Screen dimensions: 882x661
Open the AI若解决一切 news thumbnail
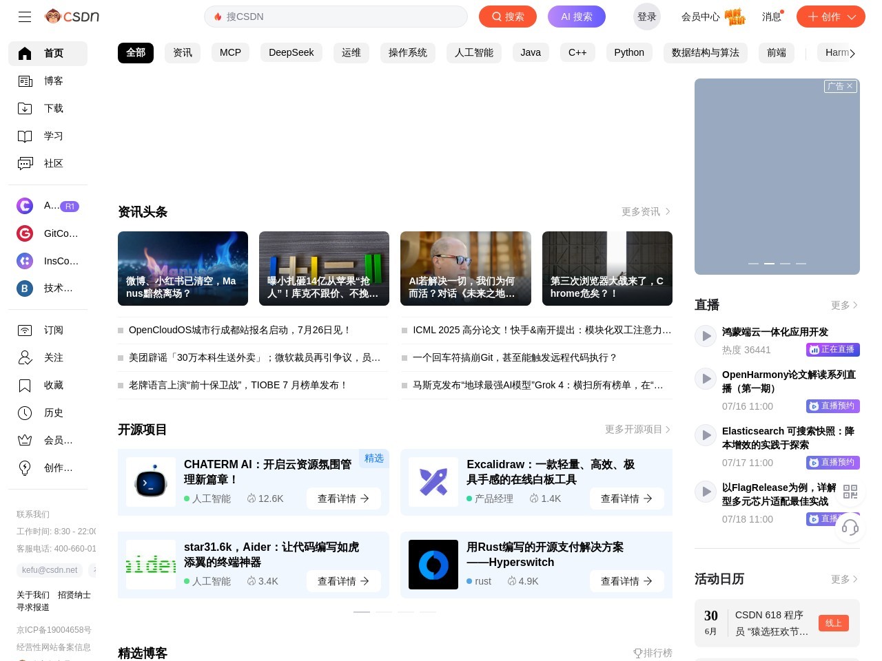(466, 269)
